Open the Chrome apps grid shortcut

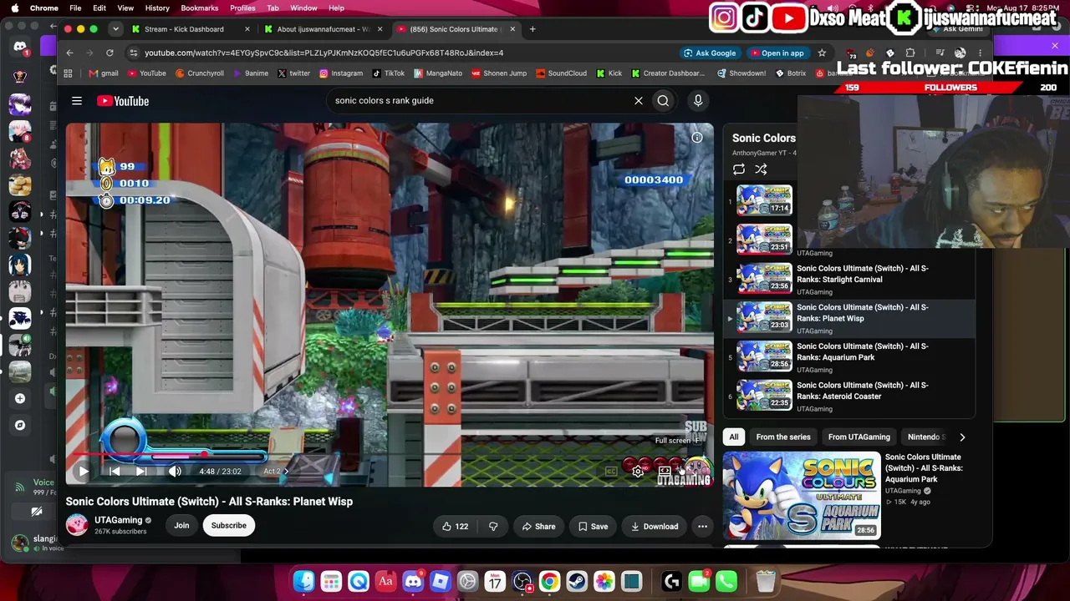click(68, 73)
